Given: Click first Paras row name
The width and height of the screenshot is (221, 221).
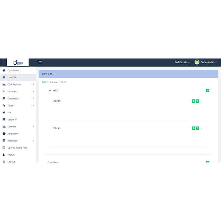Looking at the screenshot, I should [57, 101].
